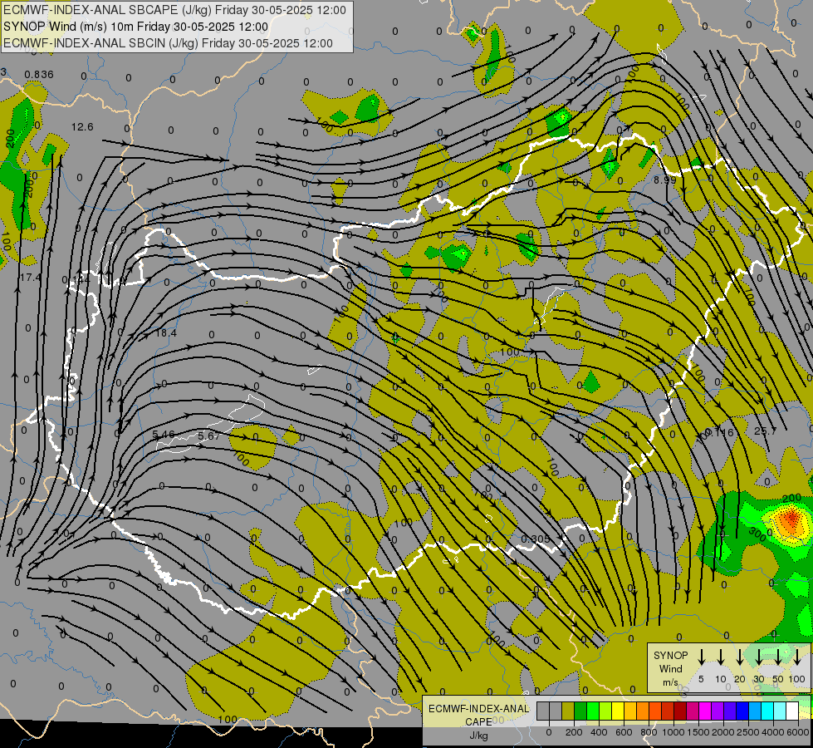Click the 100 m/s wind arrow in legend
Image resolution: width=813 pixels, height=748 pixels.
(797, 657)
